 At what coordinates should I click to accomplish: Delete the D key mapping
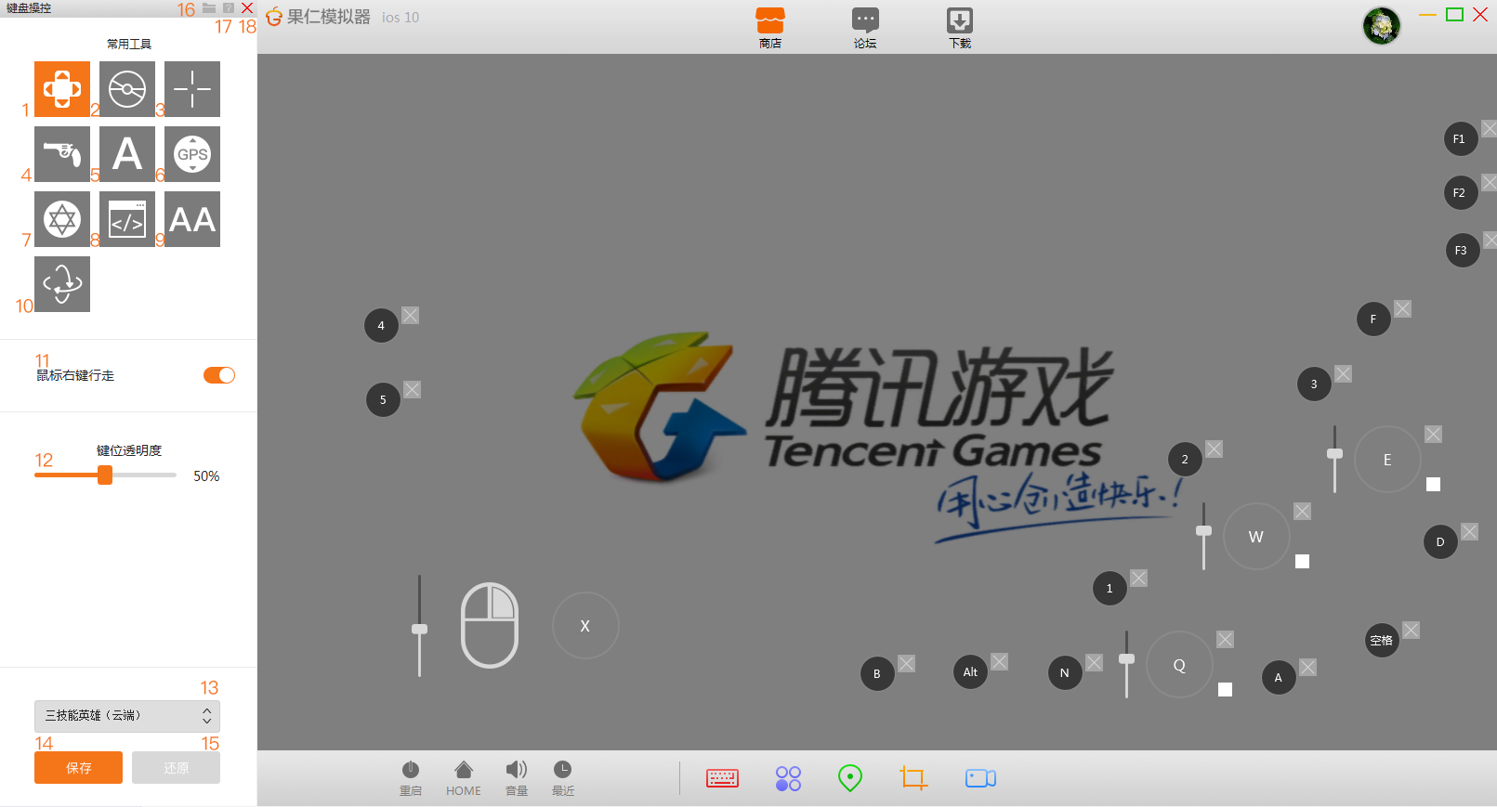[1469, 532]
